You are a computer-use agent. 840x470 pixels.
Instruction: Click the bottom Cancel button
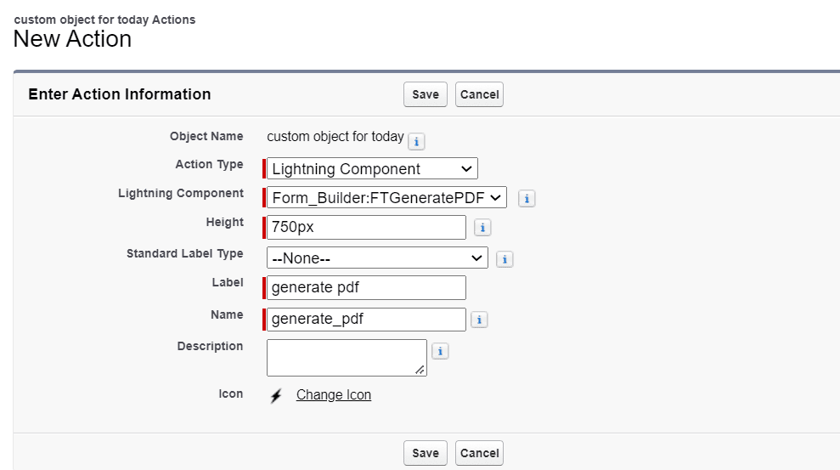coord(479,453)
